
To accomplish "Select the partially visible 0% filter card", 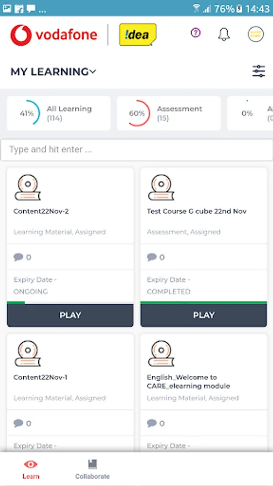I will click(x=250, y=113).
